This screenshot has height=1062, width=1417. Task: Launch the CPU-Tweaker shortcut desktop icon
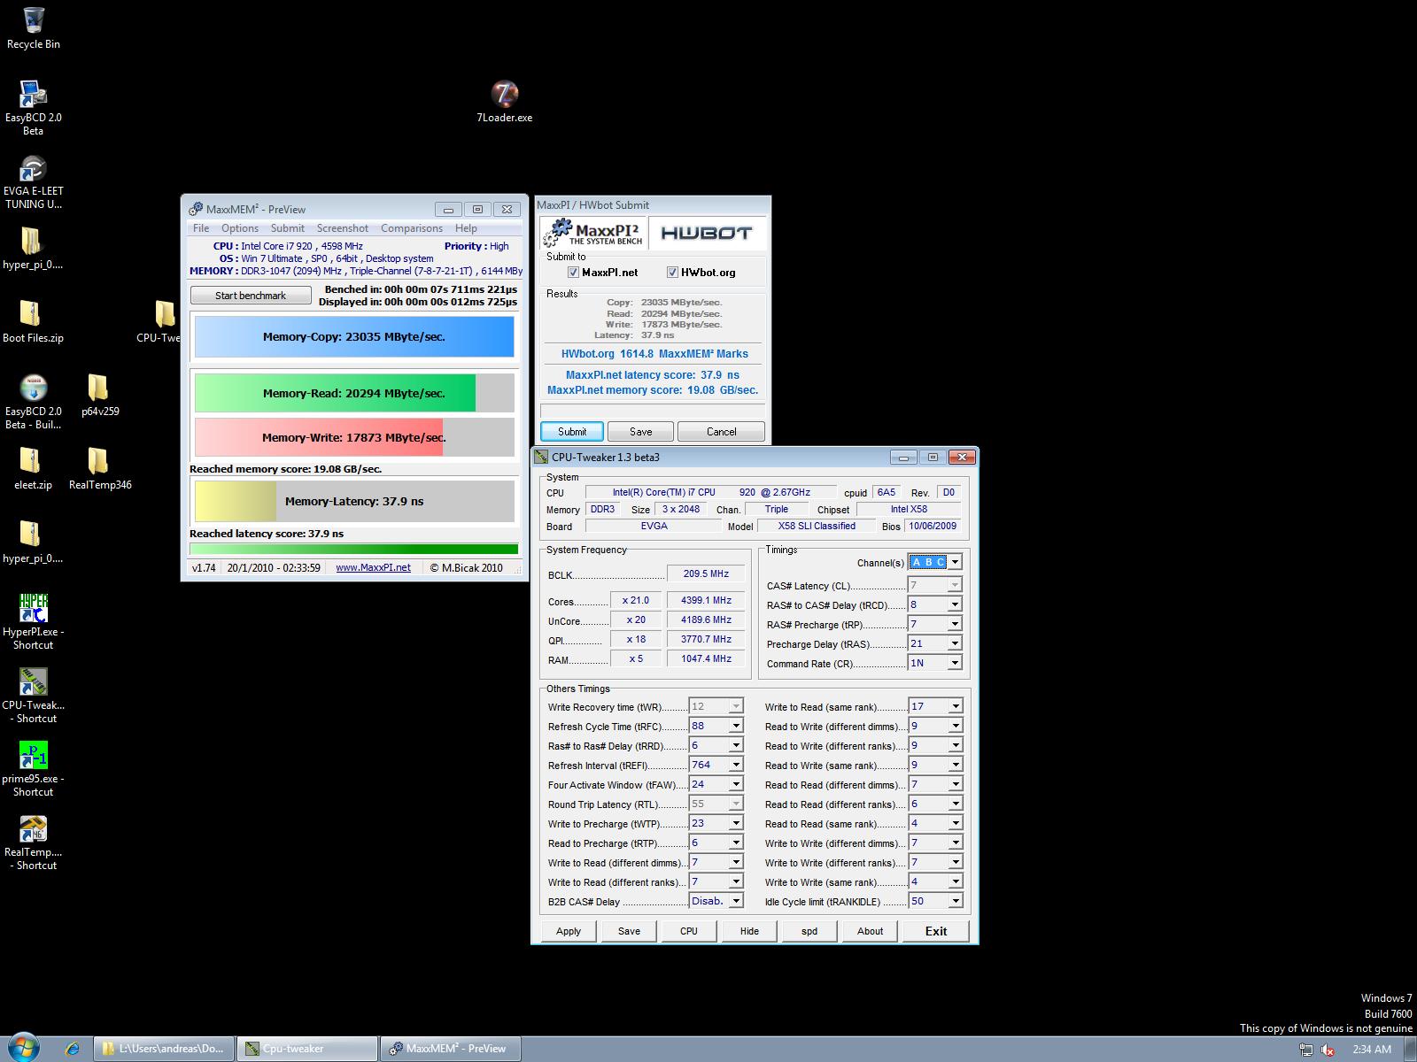point(33,695)
